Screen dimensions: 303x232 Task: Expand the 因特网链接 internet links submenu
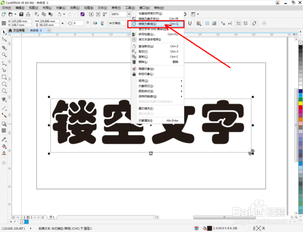pyautogui.click(x=158, y=96)
